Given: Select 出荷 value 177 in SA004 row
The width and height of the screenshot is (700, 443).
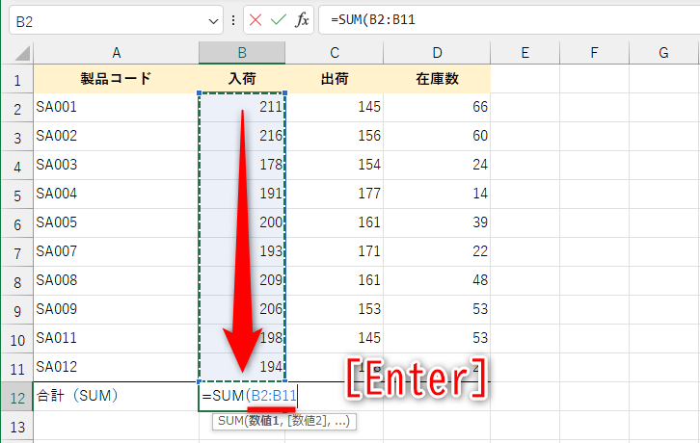Looking at the screenshot, I should [x=335, y=194].
